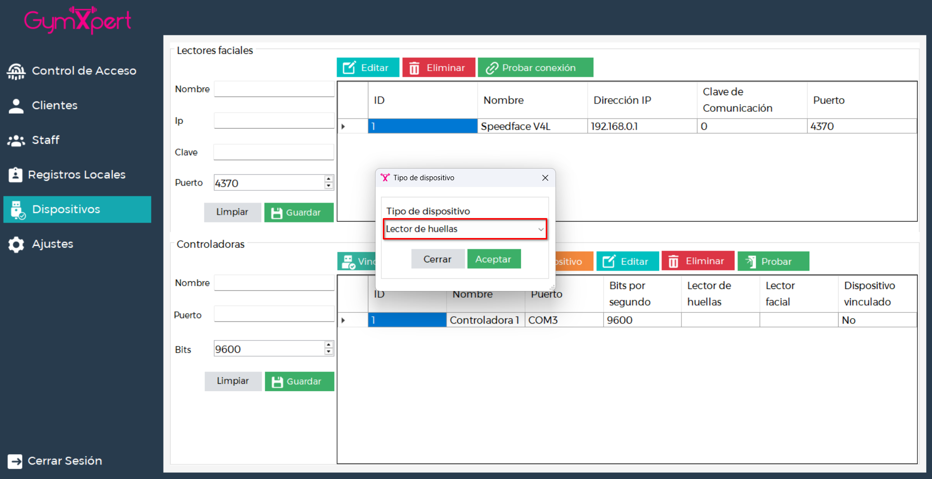Click Guardar in the Controladoras form
This screenshot has height=479, width=932.
(299, 381)
